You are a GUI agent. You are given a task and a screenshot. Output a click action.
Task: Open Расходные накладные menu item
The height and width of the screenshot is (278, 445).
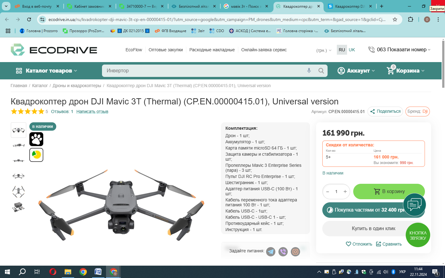coord(212,50)
